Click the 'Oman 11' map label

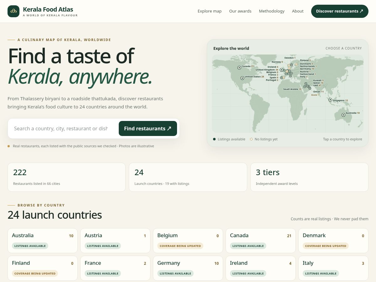coord(318,92)
